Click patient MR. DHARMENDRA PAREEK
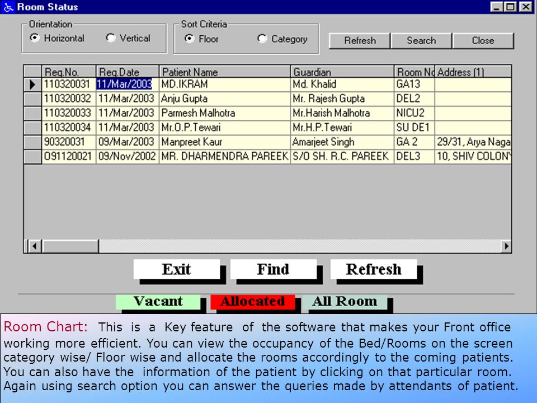This screenshot has height=403, width=537. coord(225,156)
